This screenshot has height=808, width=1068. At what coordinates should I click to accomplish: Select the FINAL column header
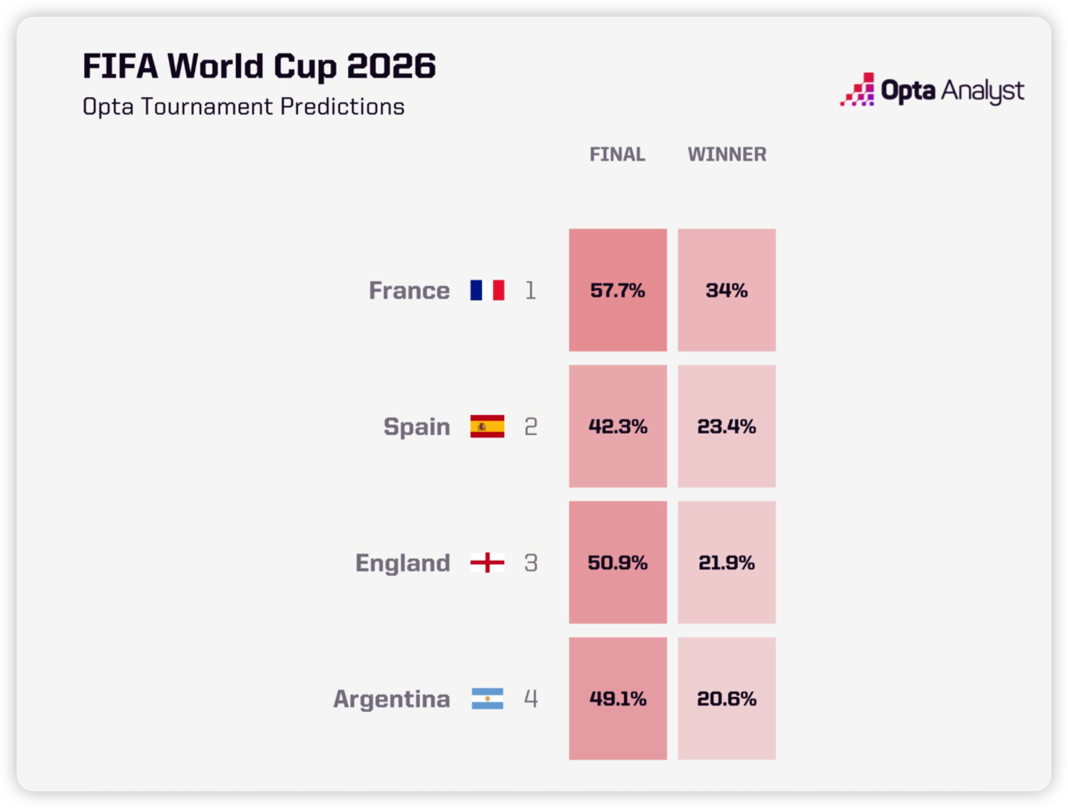(618, 155)
